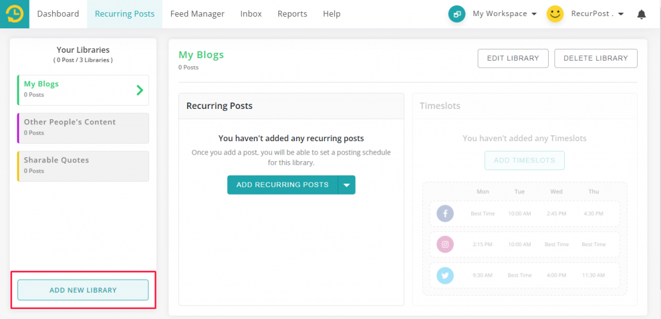
Task: Click the 4:30 PM Facebook timeslot
Action: [594, 213]
